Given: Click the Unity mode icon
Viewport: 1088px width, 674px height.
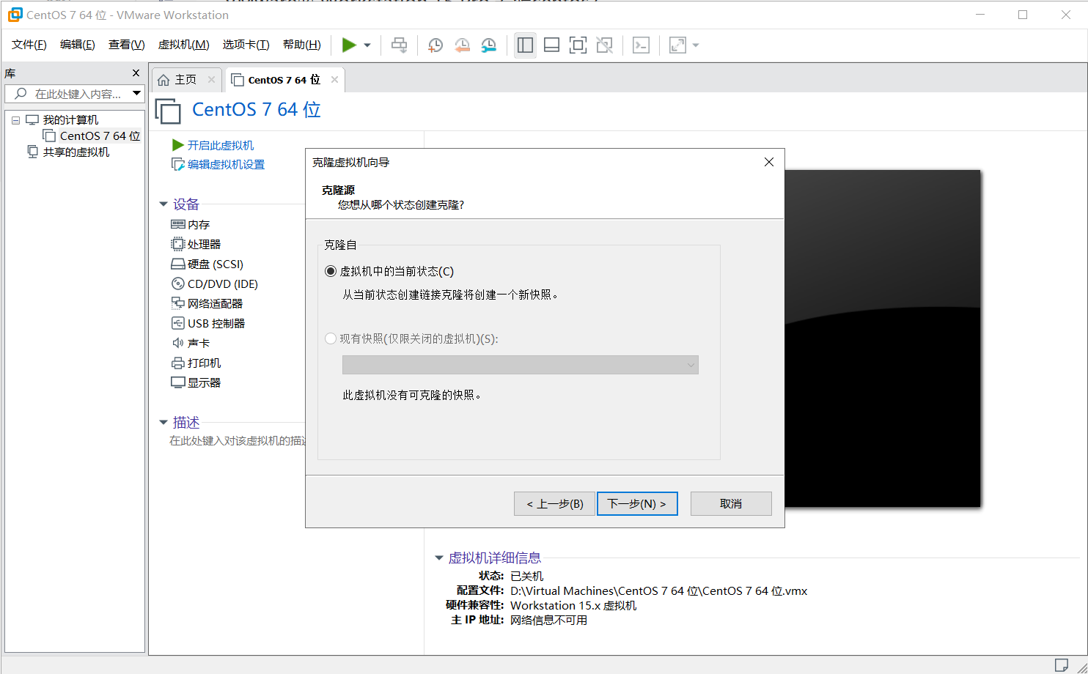Looking at the screenshot, I should pos(605,45).
